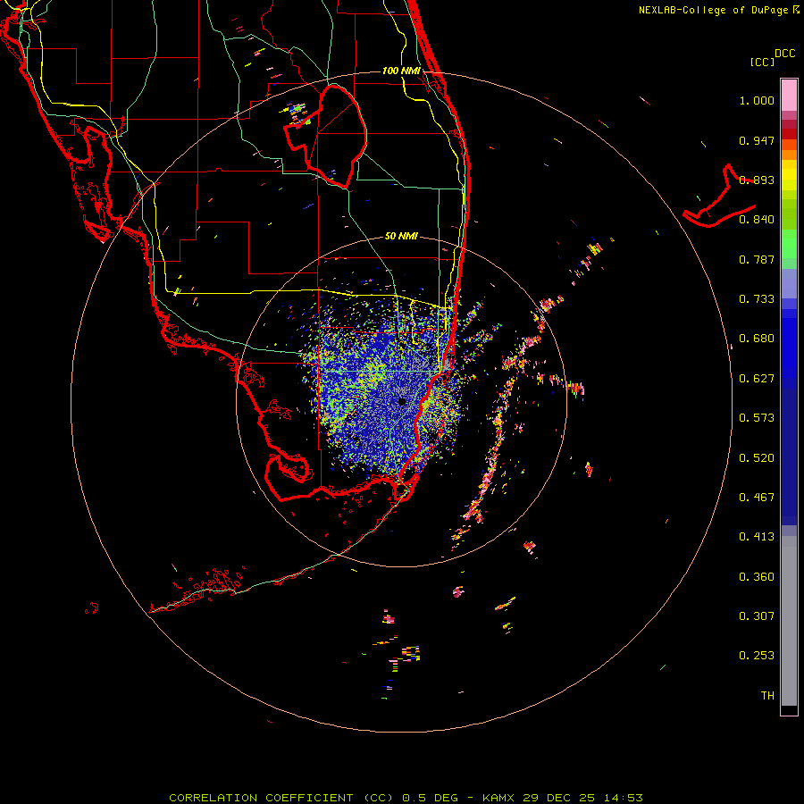Click the NEXLAB-College of DuPage label
The width and height of the screenshot is (804, 804).
pyautogui.click(x=713, y=10)
